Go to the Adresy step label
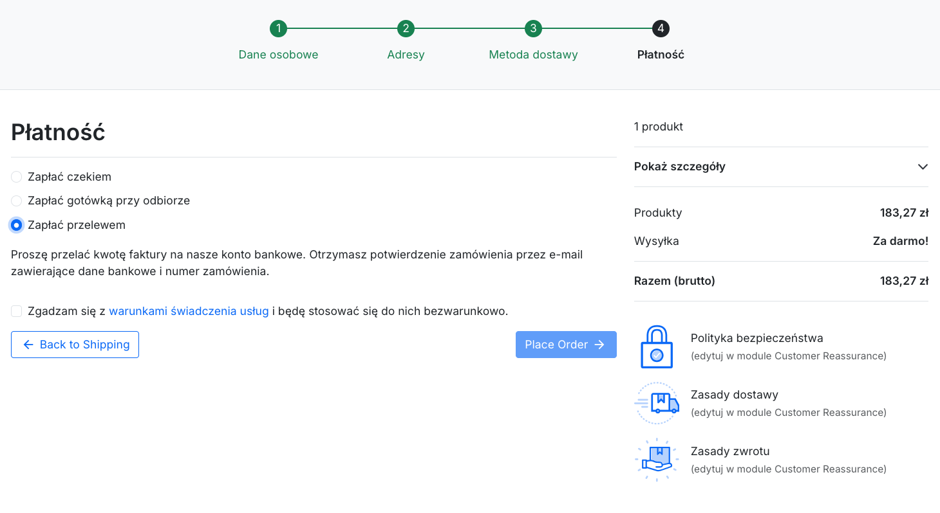This screenshot has height=513, width=940. 406,55
